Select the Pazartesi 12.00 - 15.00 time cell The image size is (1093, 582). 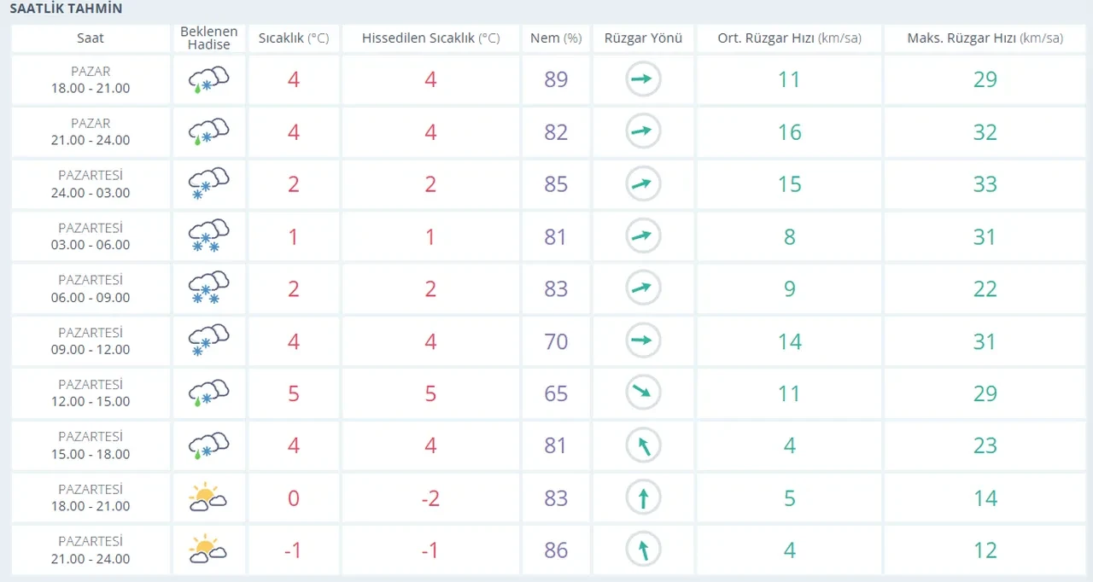(91, 393)
